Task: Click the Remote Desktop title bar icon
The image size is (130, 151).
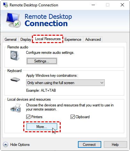Action: tap(5, 5)
